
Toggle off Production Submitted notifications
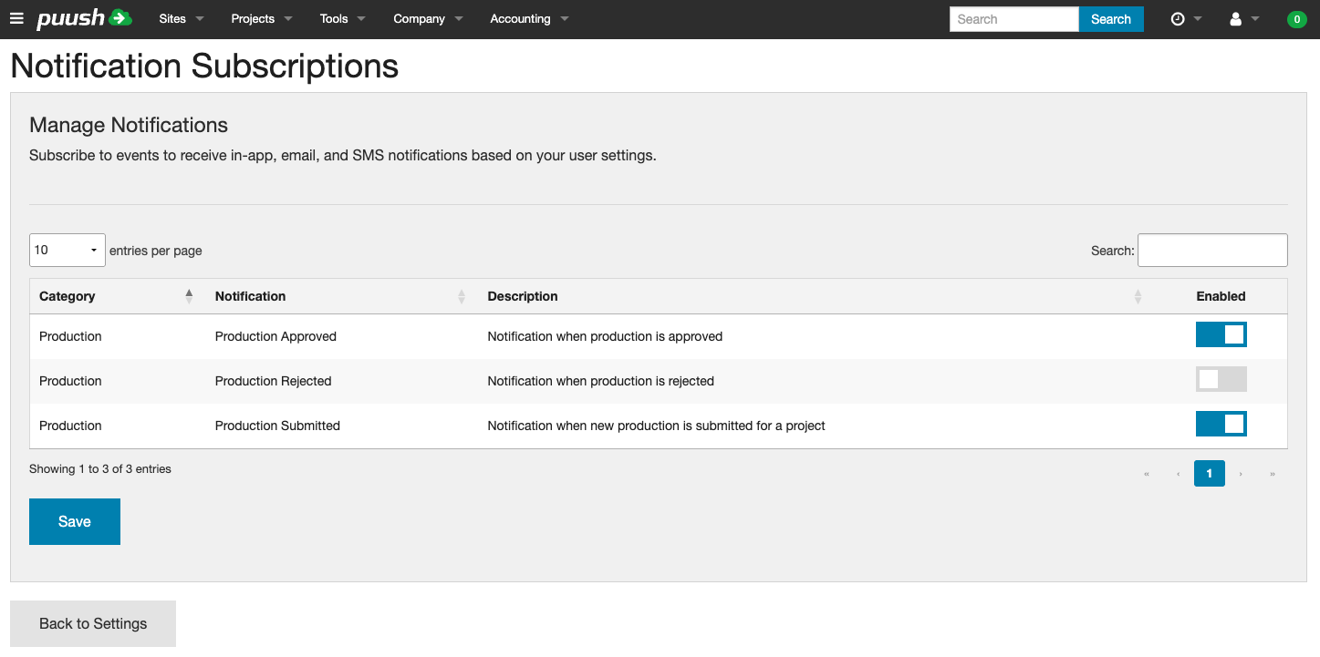pos(1221,424)
